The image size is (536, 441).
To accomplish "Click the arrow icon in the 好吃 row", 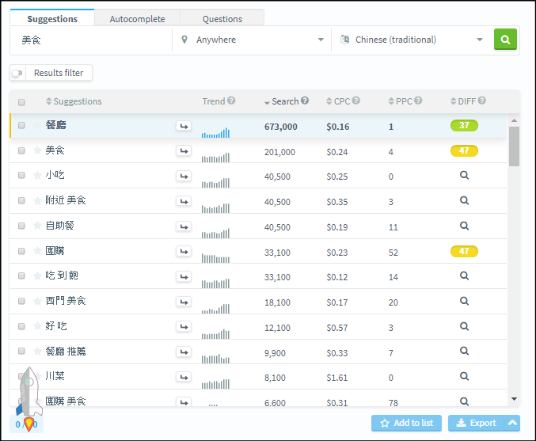I will (x=184, y=327).
